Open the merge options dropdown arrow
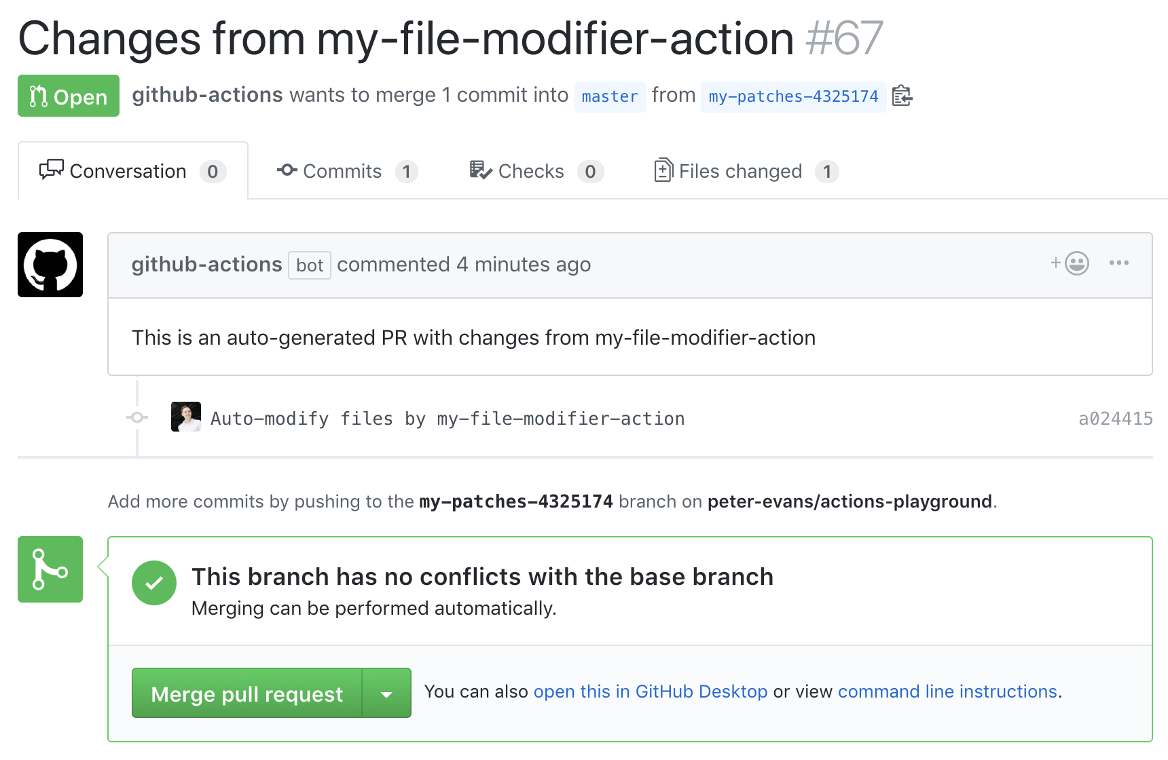 click(x=387, y=693)
